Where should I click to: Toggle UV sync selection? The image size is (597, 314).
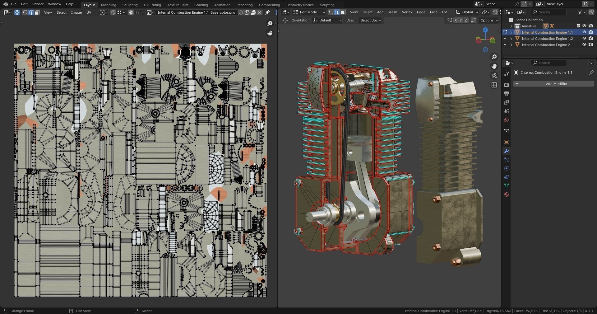pos(17,12)
